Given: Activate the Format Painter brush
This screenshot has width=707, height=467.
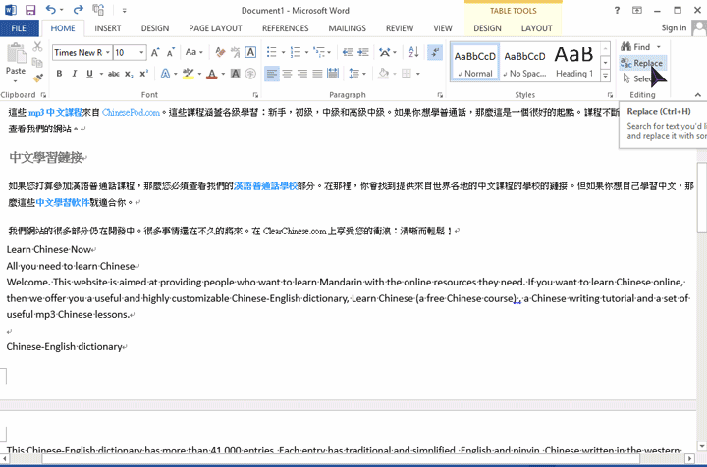Looking at the screenshot, I should tap(37, 78).
